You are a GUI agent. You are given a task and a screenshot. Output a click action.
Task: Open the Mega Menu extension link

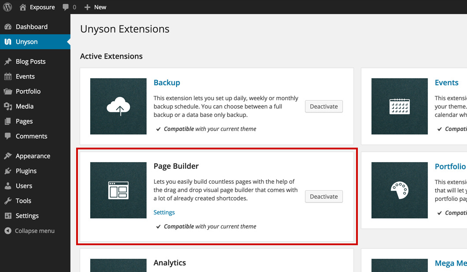(x=451, y=263)
